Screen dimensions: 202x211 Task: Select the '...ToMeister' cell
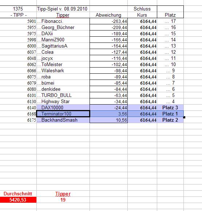point(63,64)
